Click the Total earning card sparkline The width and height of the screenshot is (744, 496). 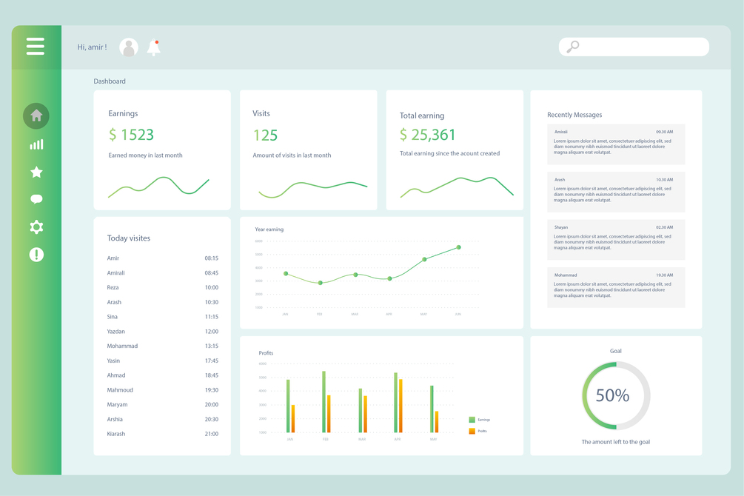pos(457,187)
